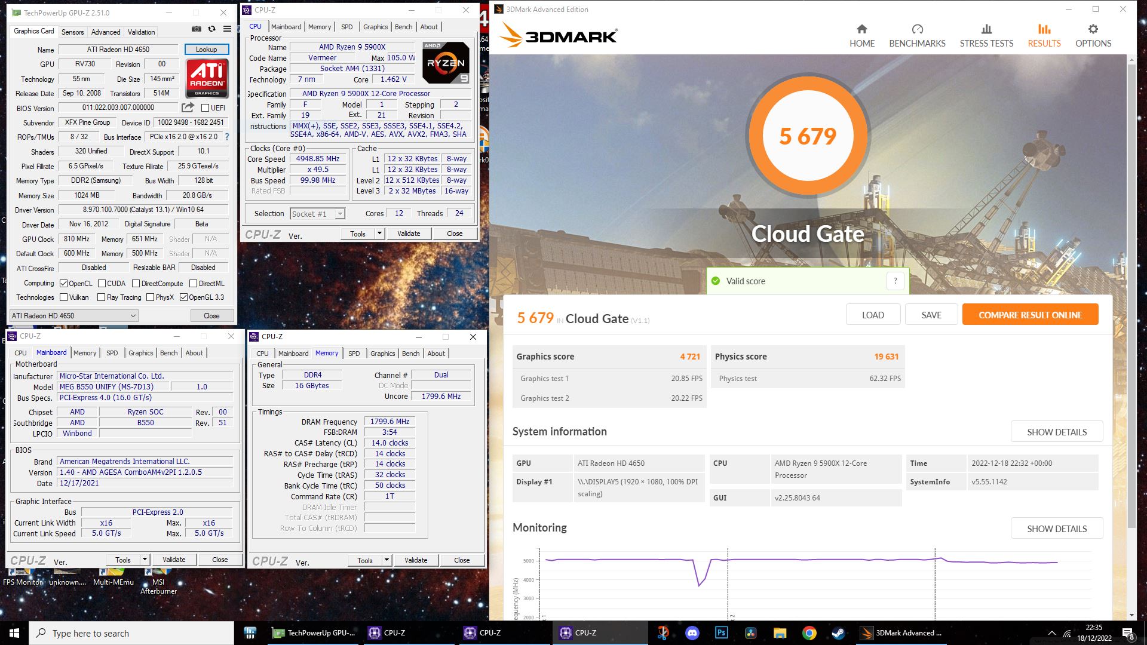
Task: Open Graphics tab in CPU-Z Mainboard window
Action: (140, 353)
